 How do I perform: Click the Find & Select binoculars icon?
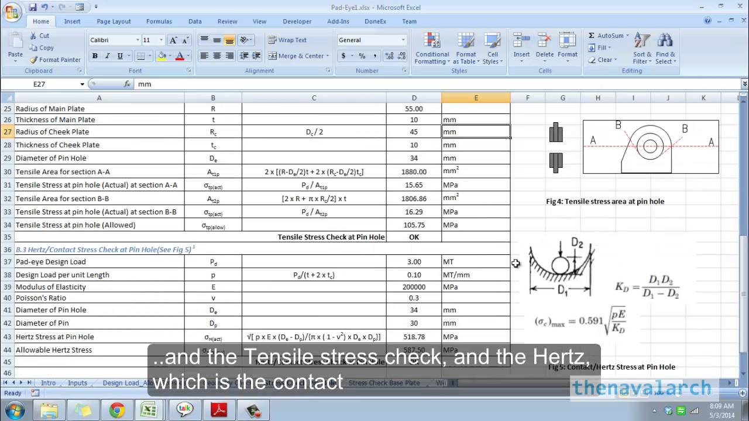[665, 41]
